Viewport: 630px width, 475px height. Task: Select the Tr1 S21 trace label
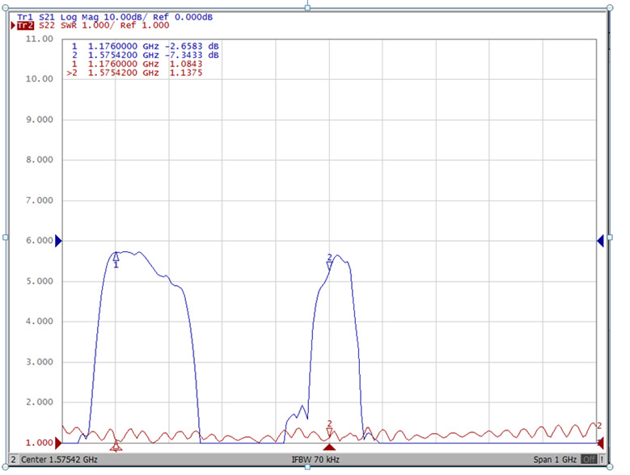pyautogui.click(x=24, y=17)
